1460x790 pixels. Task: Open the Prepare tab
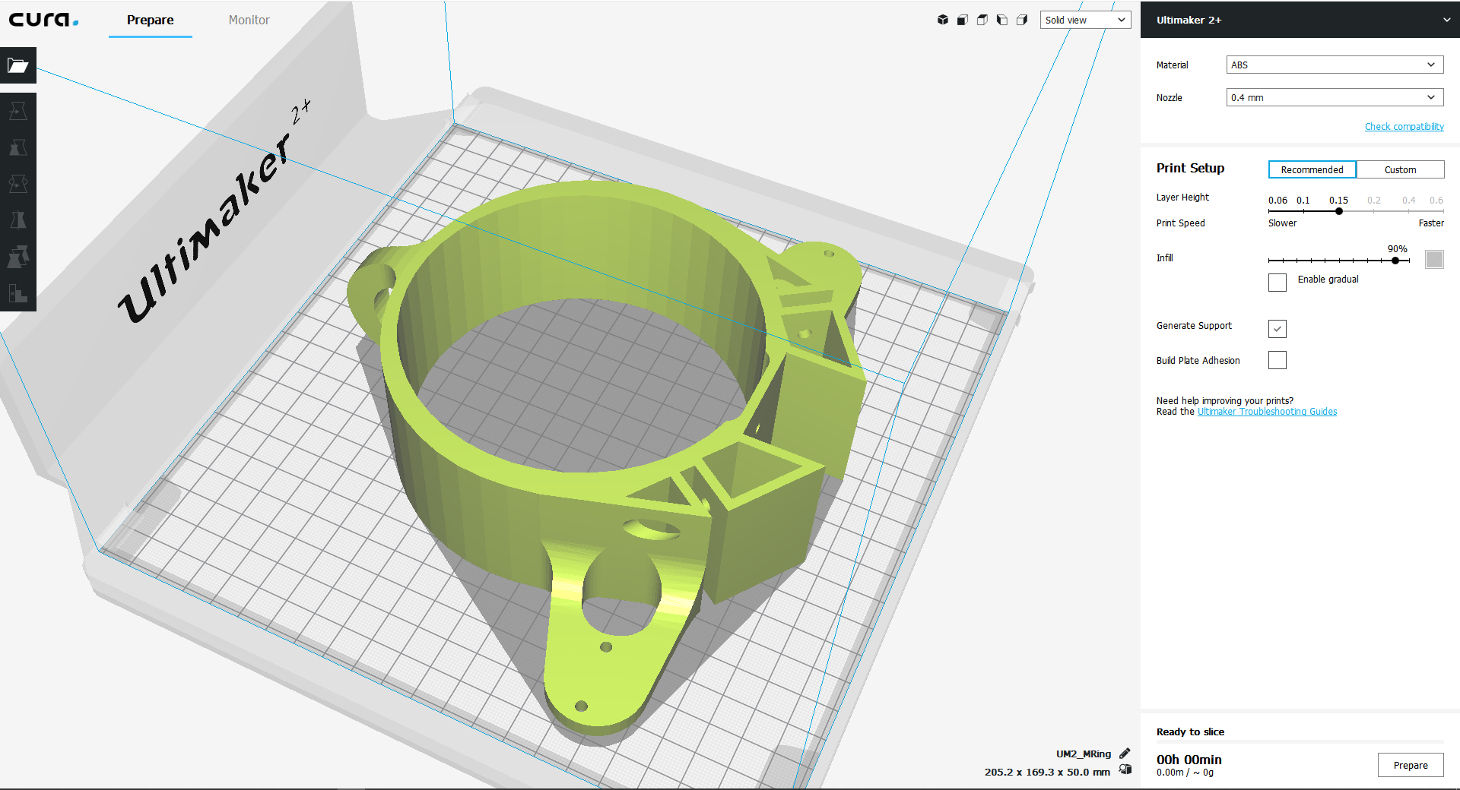pyautogui.click(x=151, y=20)
